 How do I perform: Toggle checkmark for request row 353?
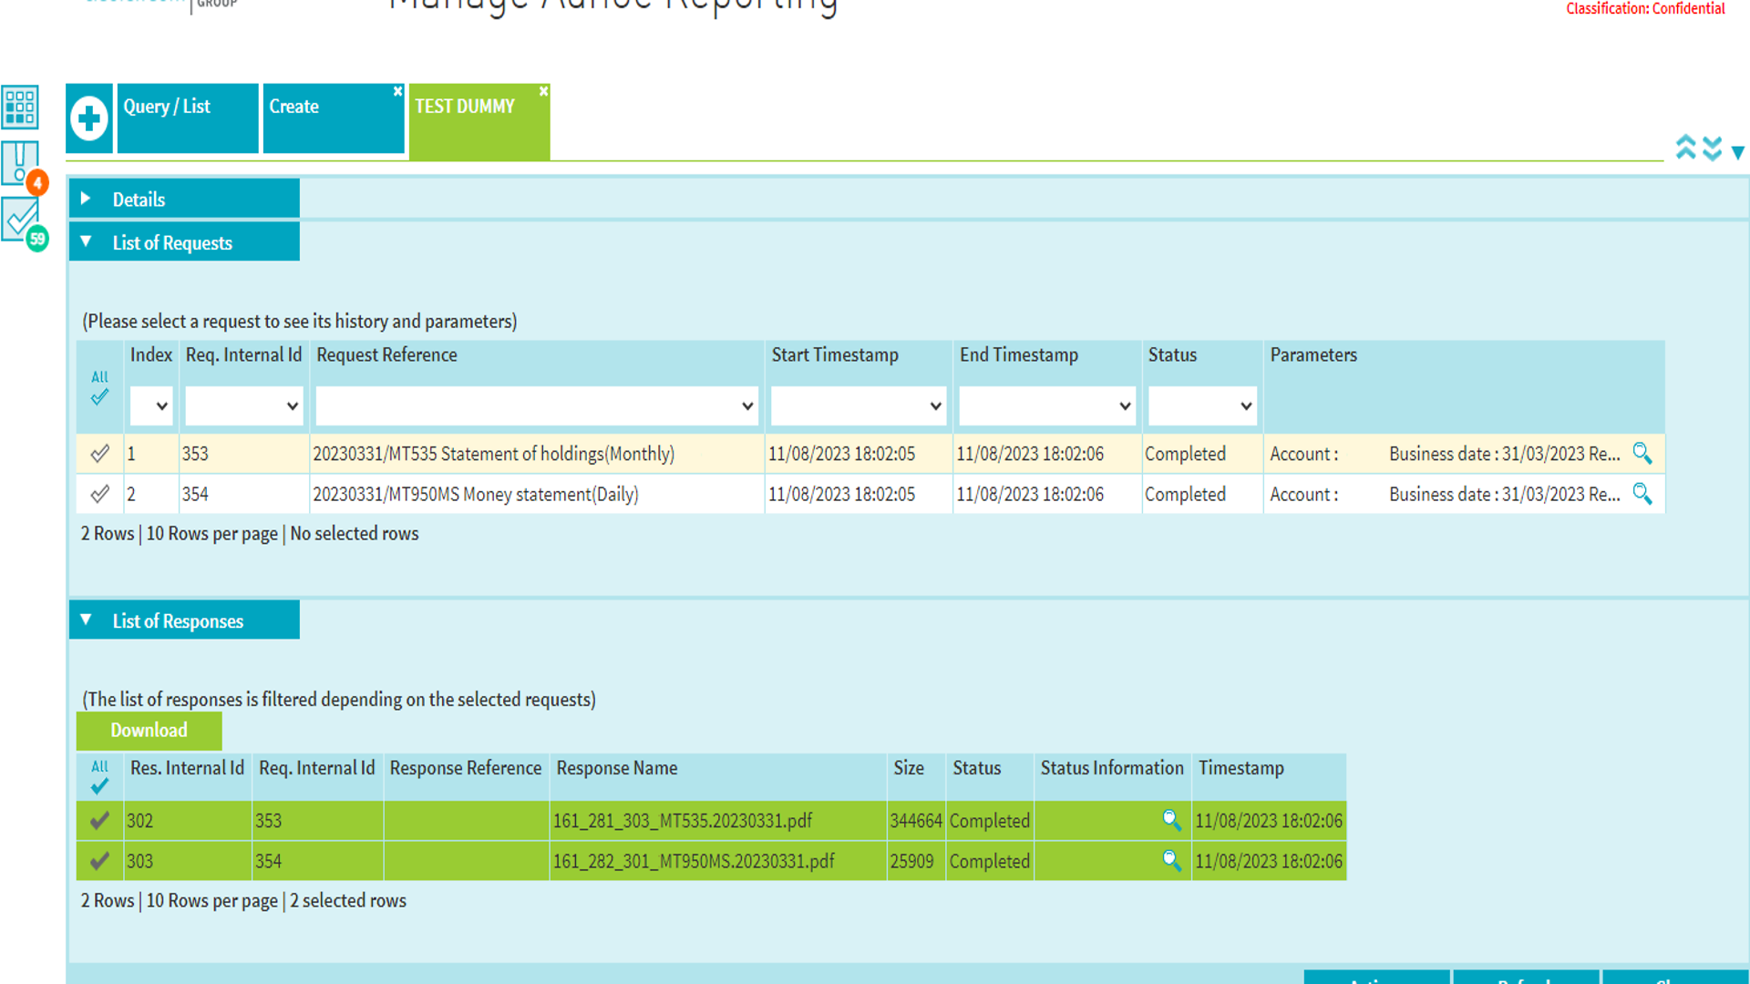point(100,453)
